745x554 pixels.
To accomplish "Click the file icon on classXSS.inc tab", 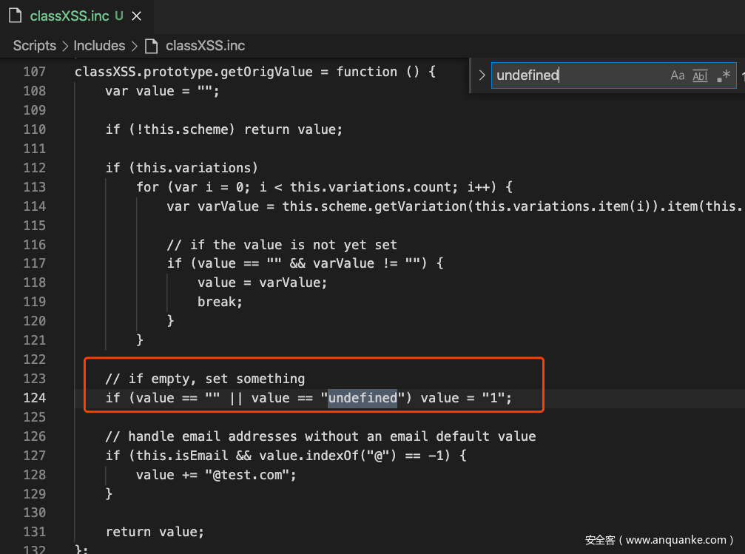I will click(x=15, y=16).
